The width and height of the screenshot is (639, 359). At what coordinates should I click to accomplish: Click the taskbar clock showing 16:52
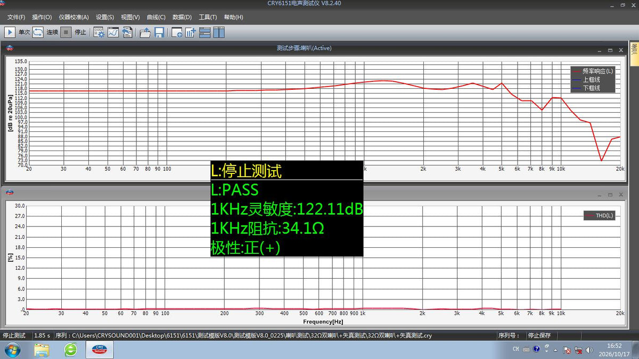click(614, 346)
